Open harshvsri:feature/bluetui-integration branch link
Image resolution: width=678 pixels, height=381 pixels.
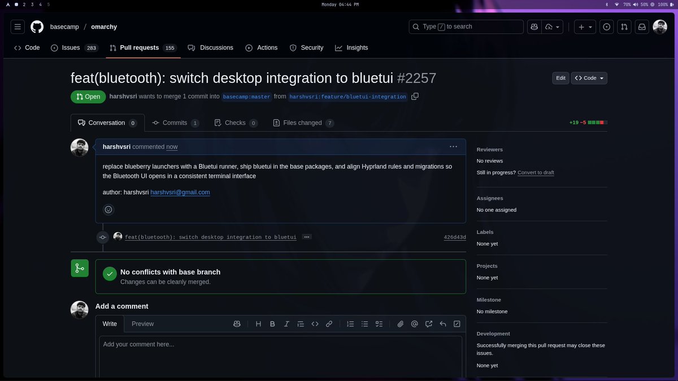pyautogui.click(x=348, y=97)
